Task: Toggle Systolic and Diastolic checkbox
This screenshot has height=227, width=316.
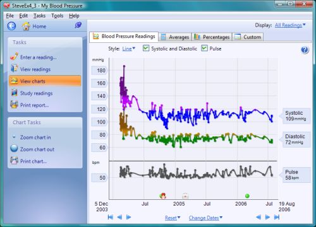Action: 146,48
